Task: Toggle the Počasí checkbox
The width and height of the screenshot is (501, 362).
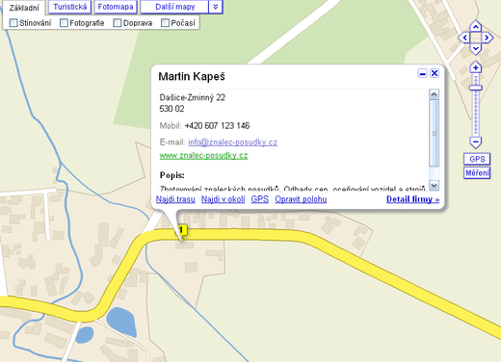Action: click(165, 23)
